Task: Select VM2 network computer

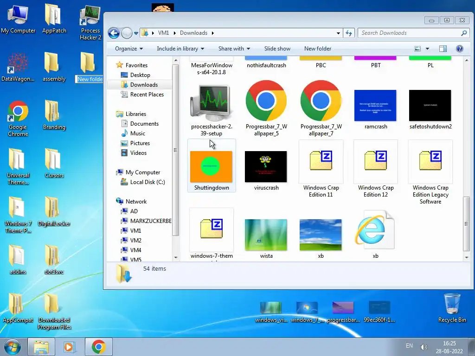Action: pyautogui.click(x=135, y=241)
